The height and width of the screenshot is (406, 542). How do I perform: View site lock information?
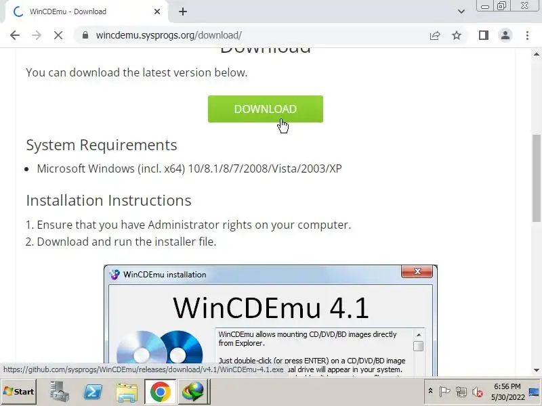click(85, 35)
